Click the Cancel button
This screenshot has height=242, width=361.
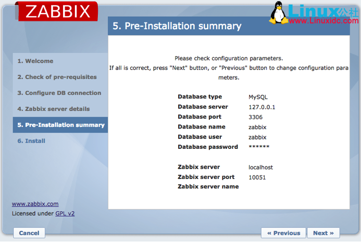coord(29,233)
